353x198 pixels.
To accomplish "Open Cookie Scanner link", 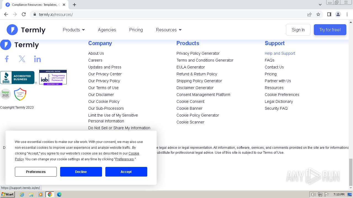I will (x=190, y=122).
